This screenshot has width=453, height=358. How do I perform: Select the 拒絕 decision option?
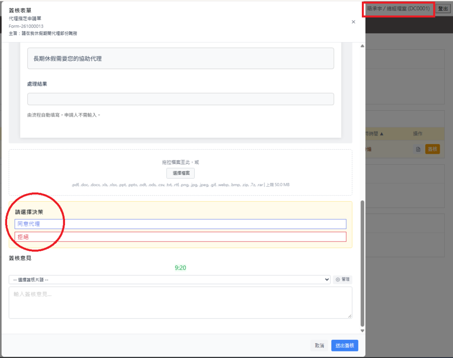click(x=180, y=237)
